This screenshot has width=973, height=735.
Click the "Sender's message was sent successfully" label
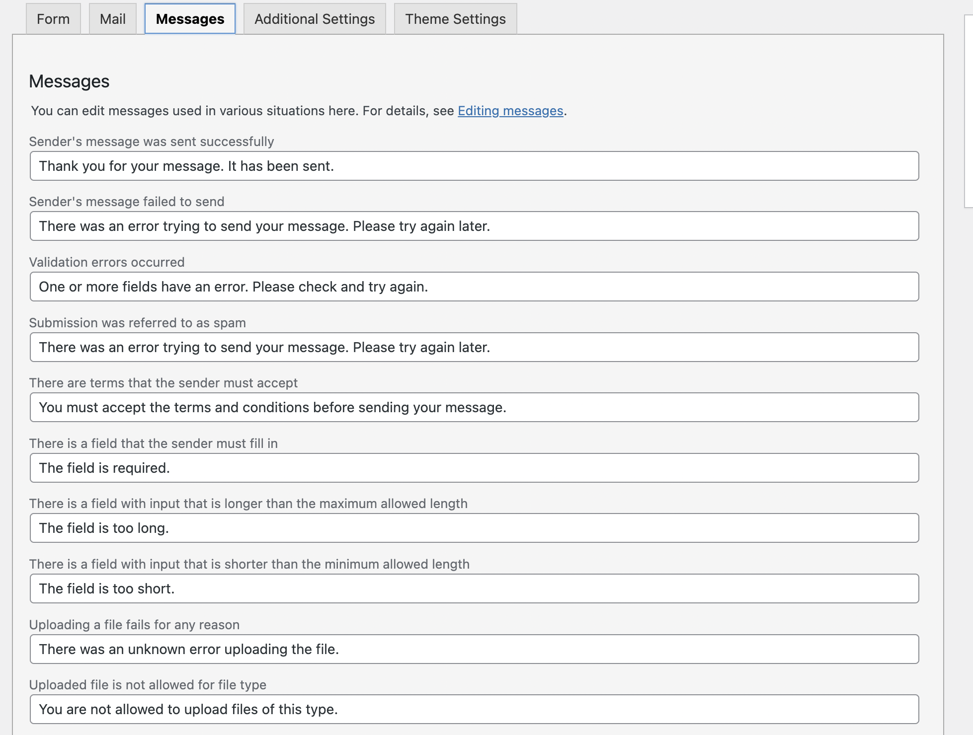point(152,142)
